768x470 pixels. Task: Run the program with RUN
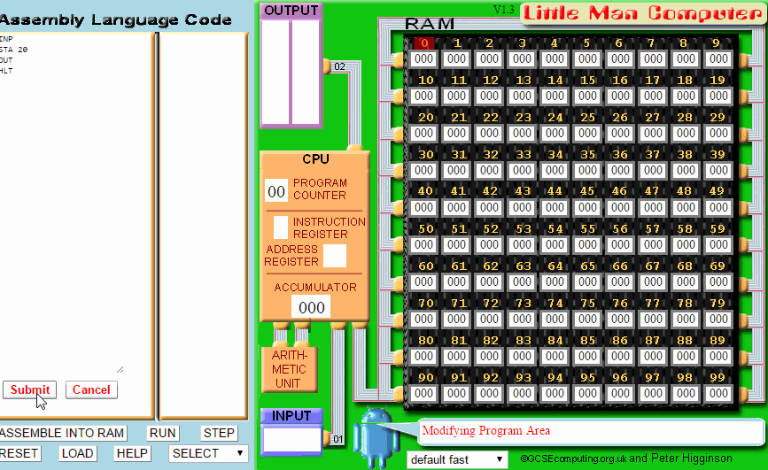pyautogui.click(x=163, y=433)
